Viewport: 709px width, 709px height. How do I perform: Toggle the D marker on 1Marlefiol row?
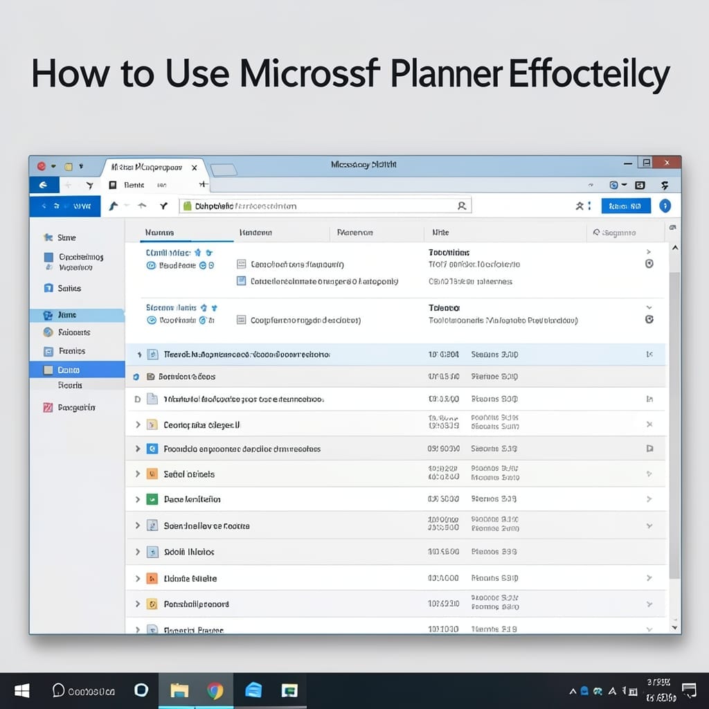coord(138,400)
